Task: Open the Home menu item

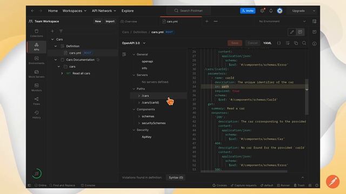Action: (x=53, y=11)
